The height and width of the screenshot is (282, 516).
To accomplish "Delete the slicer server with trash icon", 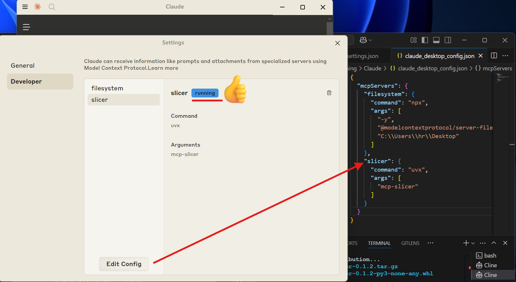I will tap(329, 93).
